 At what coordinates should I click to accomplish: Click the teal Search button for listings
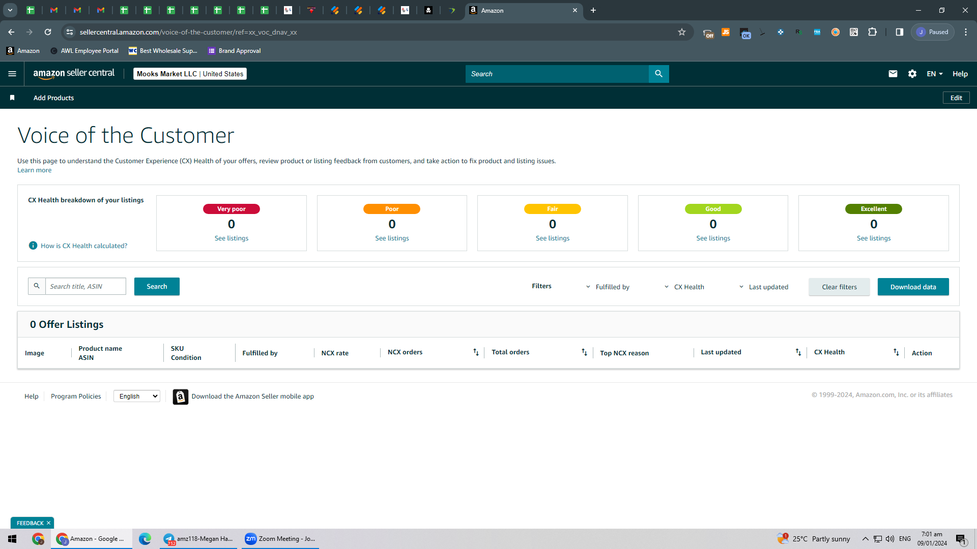(x=157, y=287)
